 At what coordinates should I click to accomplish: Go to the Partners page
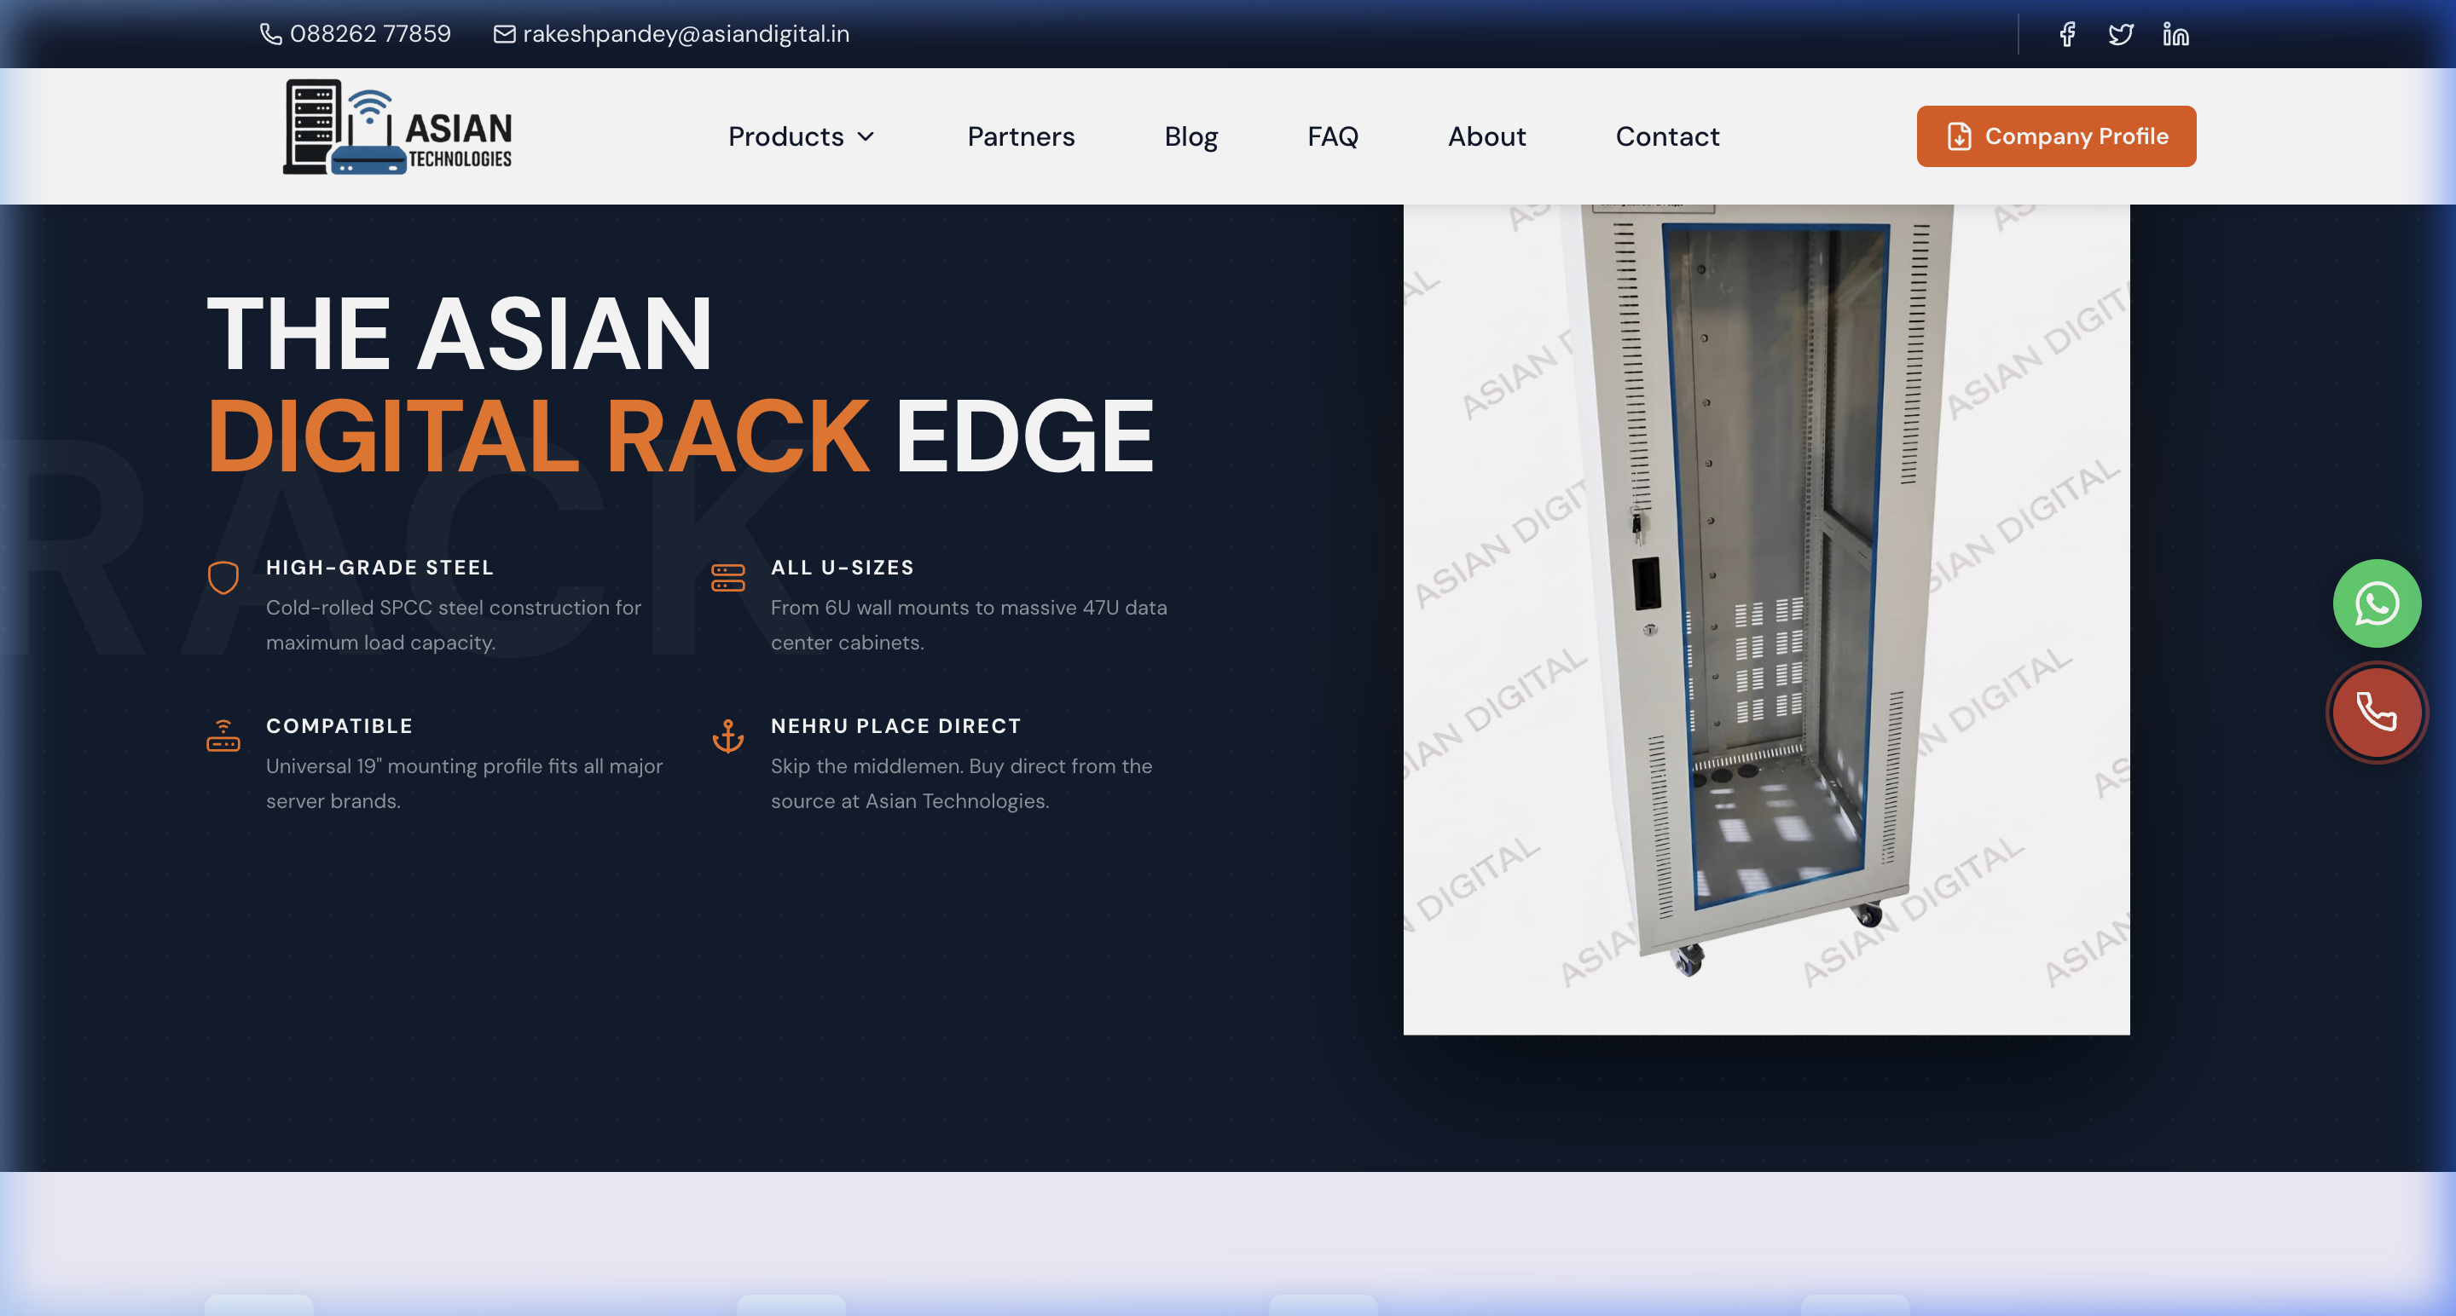point(1021,136)
